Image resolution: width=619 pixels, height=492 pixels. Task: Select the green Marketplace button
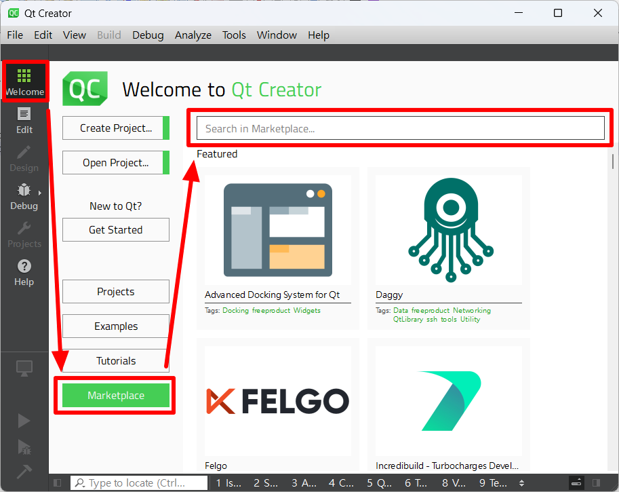click(116, 395)
